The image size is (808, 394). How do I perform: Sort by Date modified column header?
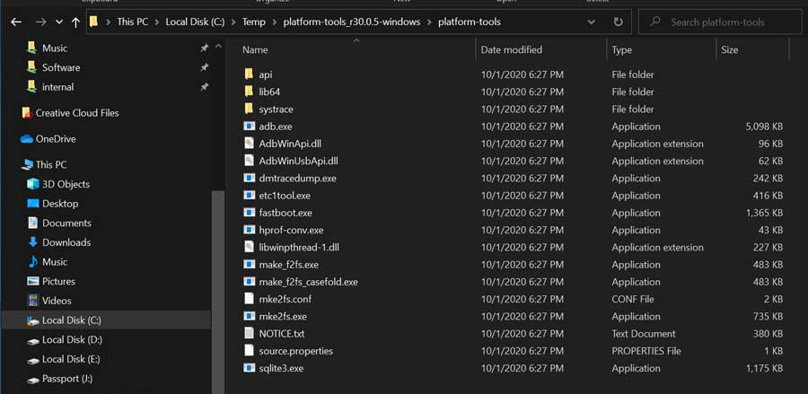tap(511, 50)
